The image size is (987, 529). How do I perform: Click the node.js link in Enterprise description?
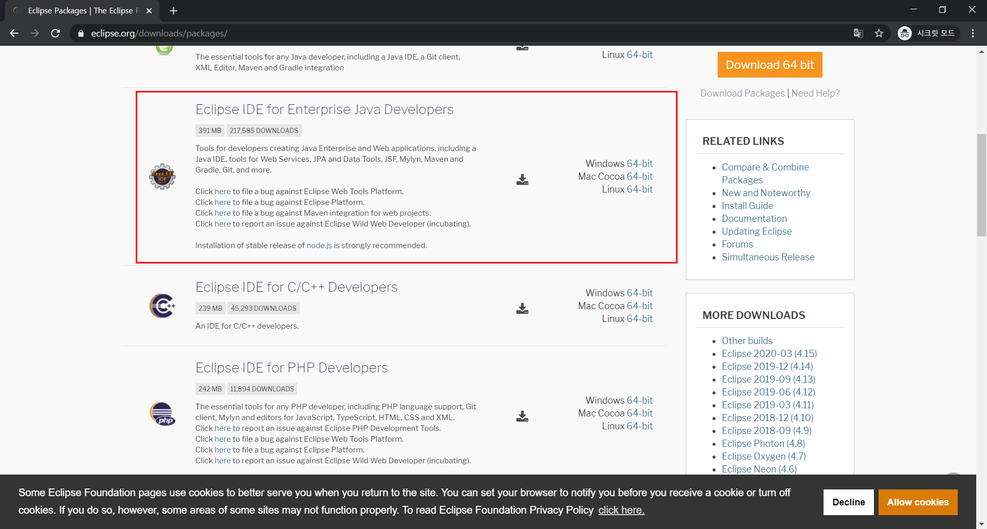pos(319,245)
